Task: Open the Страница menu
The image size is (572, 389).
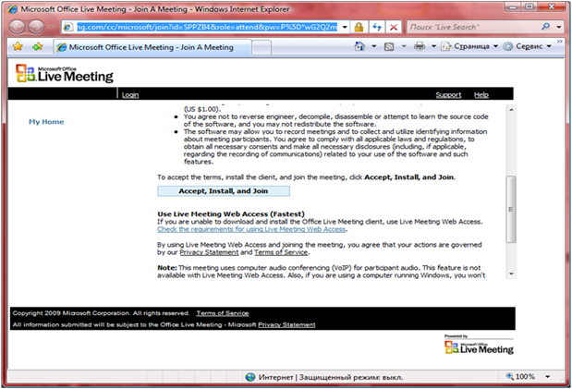Action: click(471, 46)
